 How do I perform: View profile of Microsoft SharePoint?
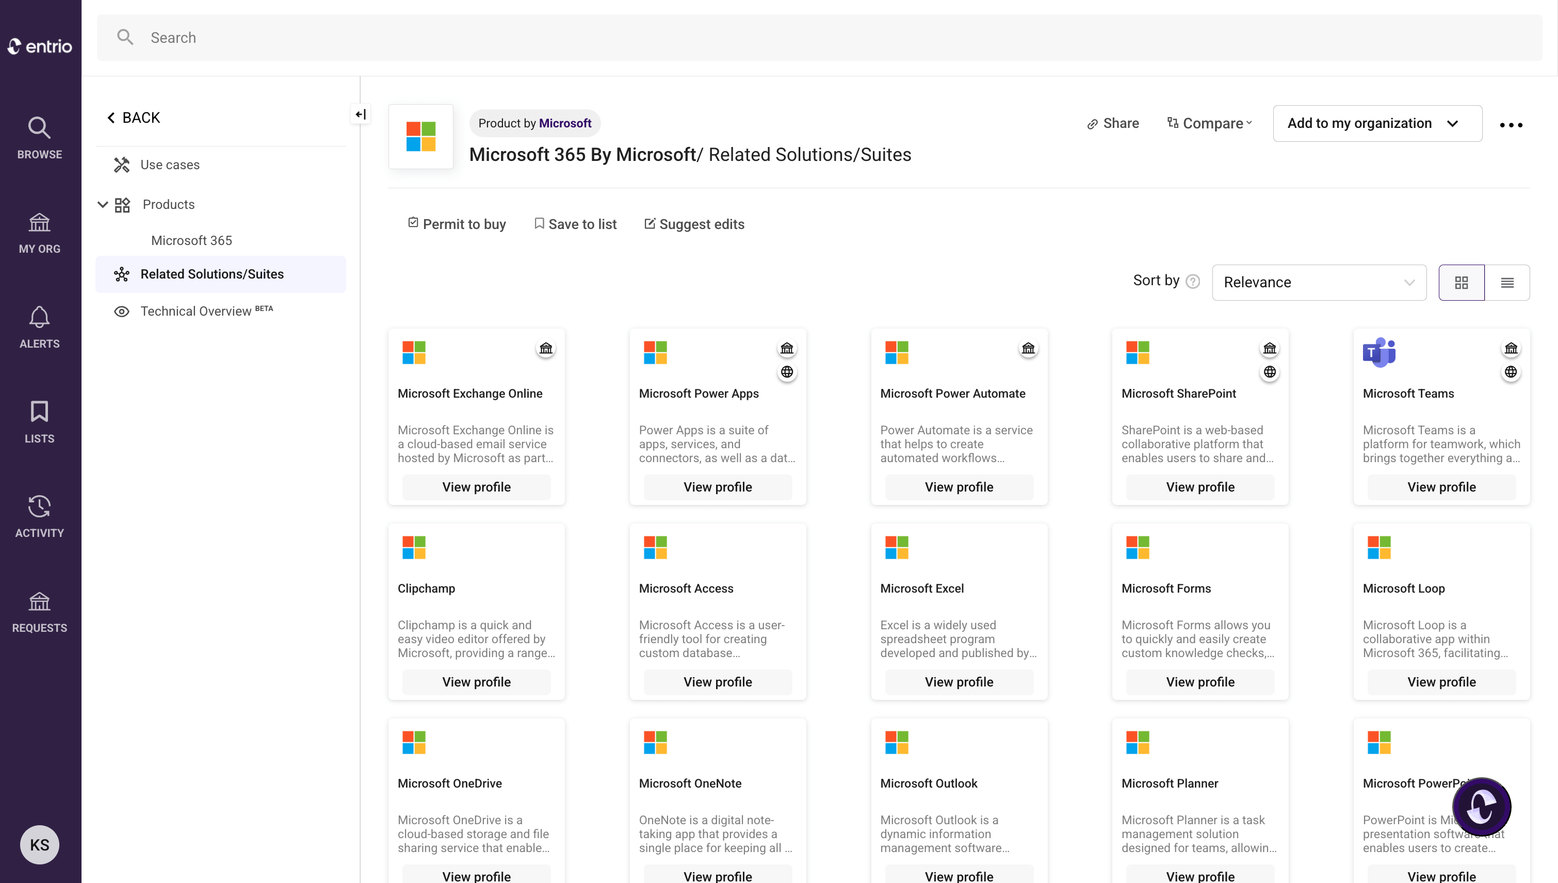click(x=1200, y=487)
